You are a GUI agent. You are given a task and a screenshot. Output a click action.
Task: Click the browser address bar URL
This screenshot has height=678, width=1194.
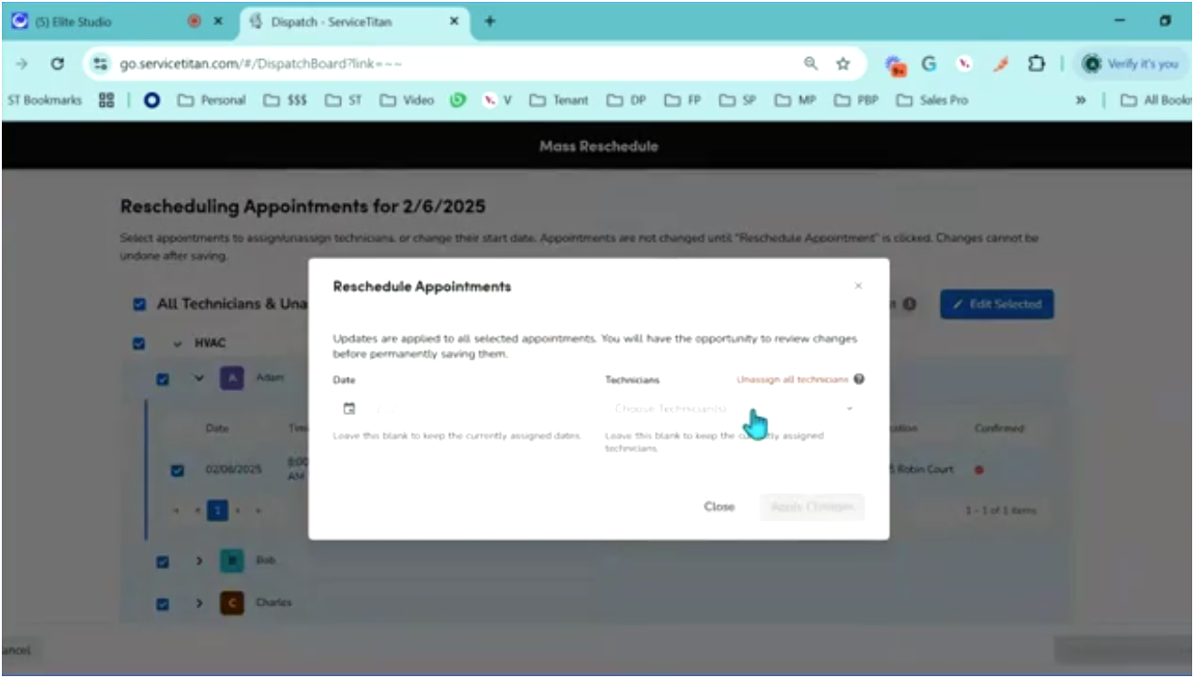pos(261,64)
